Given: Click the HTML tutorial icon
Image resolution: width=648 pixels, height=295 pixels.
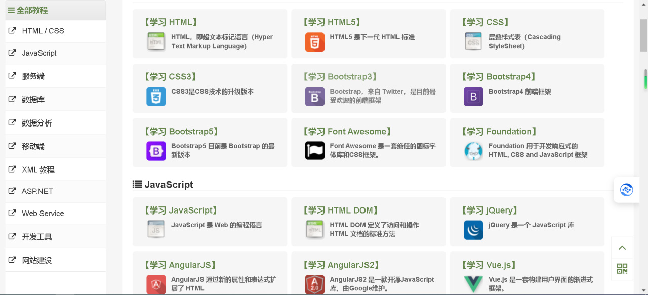Looking at the screenshot, I should coord(156,41).
